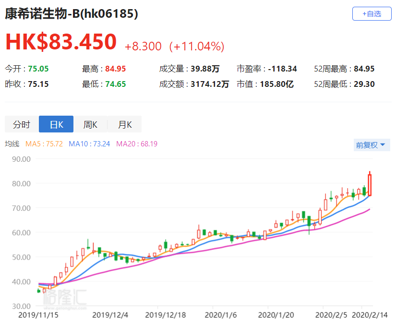Viewport: 396px width, 322px height.
Task: Click the 市值 value 185.80亿
Action: click(277, 84)
